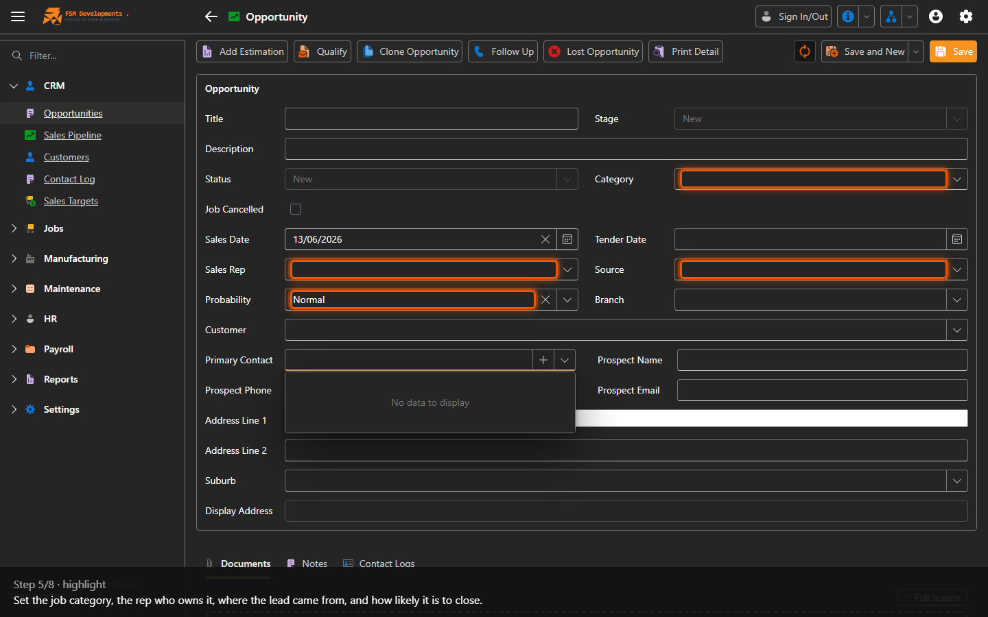Click the Lost Opportunity button
This screenshot has height=617, width=988.
[x=593, y=51]
